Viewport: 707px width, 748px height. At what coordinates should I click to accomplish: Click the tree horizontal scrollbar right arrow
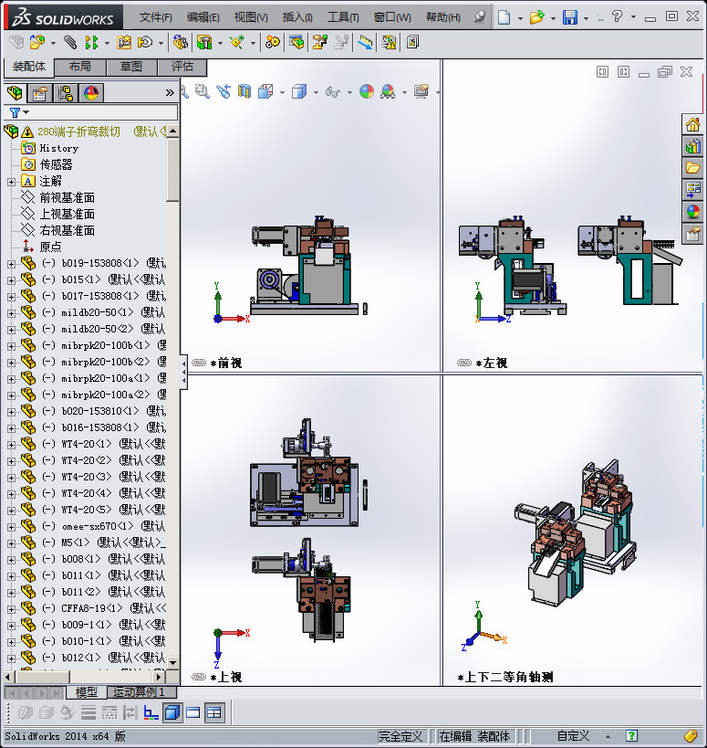(x=159, y=677)
